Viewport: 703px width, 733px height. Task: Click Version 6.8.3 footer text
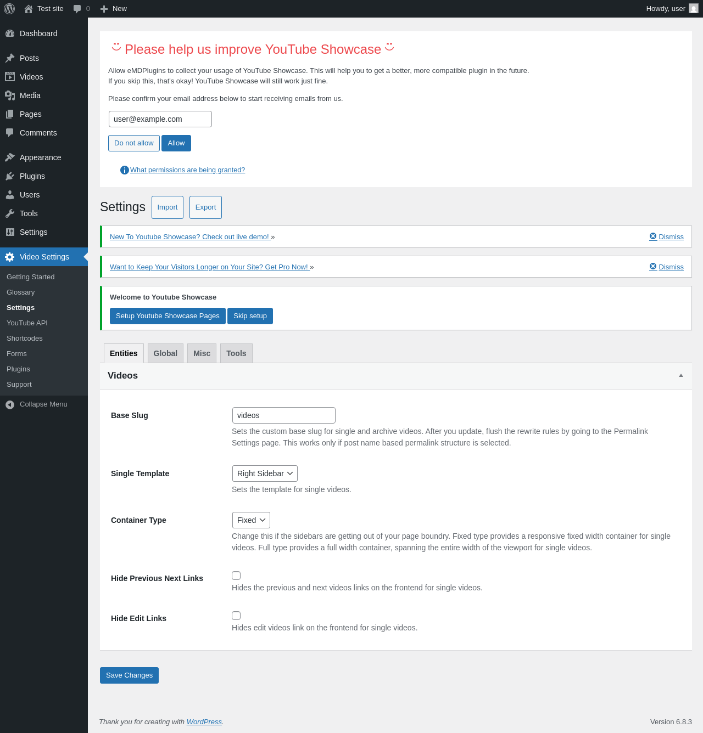(671, 722)
